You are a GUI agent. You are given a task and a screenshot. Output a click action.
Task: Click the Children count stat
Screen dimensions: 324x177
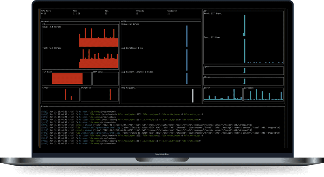coord(168,14)
